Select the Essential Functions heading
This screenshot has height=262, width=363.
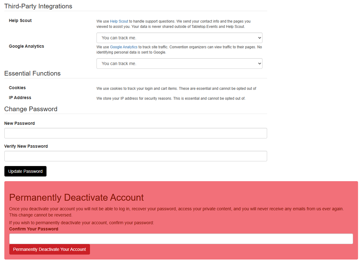32,73
